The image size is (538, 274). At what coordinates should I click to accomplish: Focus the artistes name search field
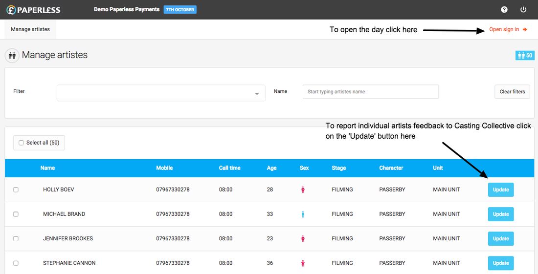pyautogui.click(x=370, y=92)
